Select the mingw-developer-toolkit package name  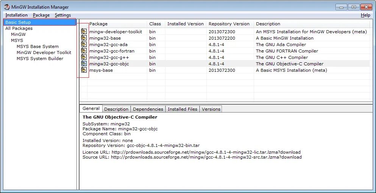pyautogui.click(x=115, y=32)
